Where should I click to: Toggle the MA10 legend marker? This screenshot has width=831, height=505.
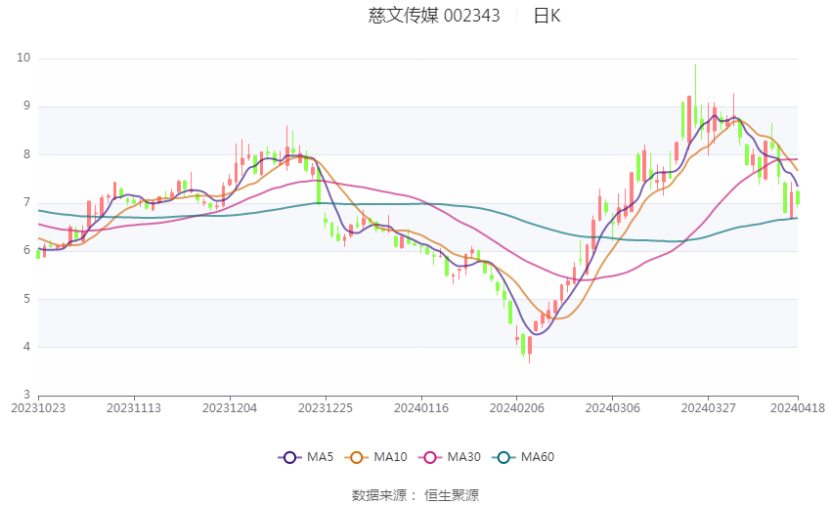pyautogui.click(x=357, y=457)
